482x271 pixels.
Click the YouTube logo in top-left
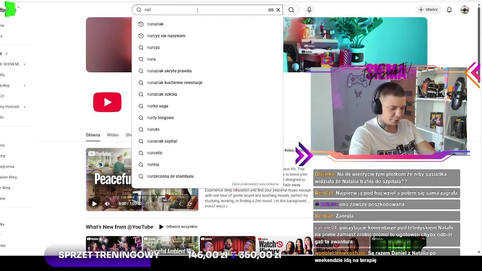coord(8,10)
